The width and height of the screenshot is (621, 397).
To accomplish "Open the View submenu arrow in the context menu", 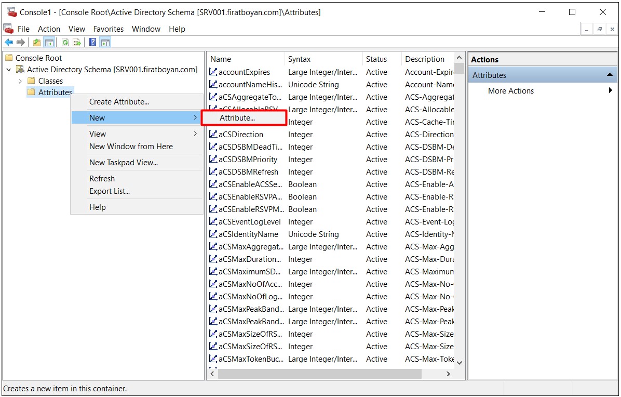I will (195, 134).
